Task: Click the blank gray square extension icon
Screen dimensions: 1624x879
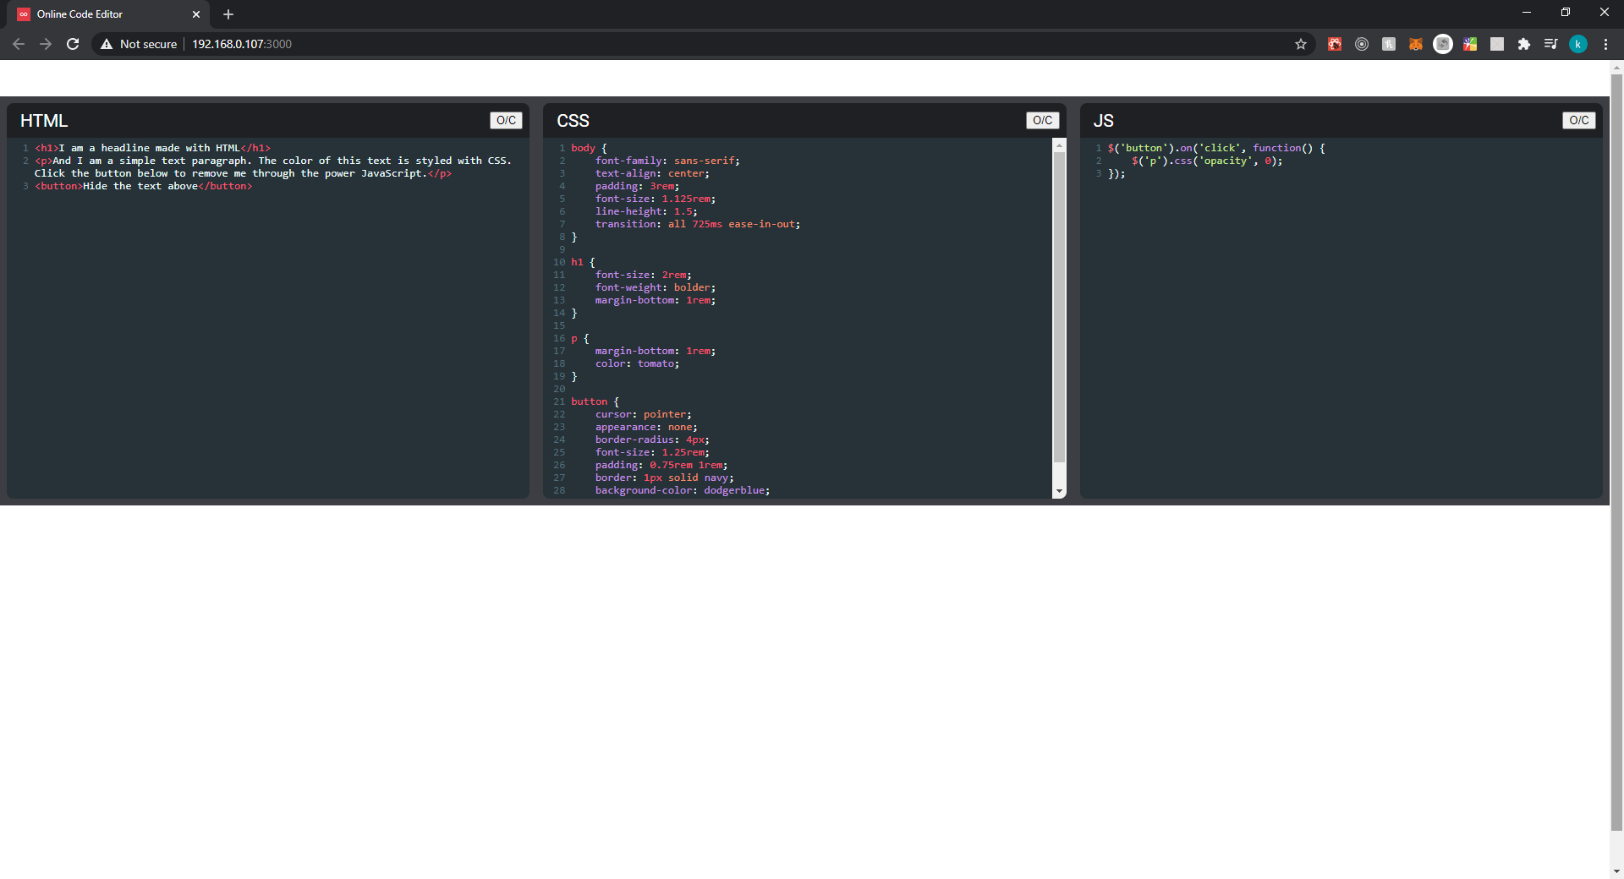Action: (x=1497, y=44)
